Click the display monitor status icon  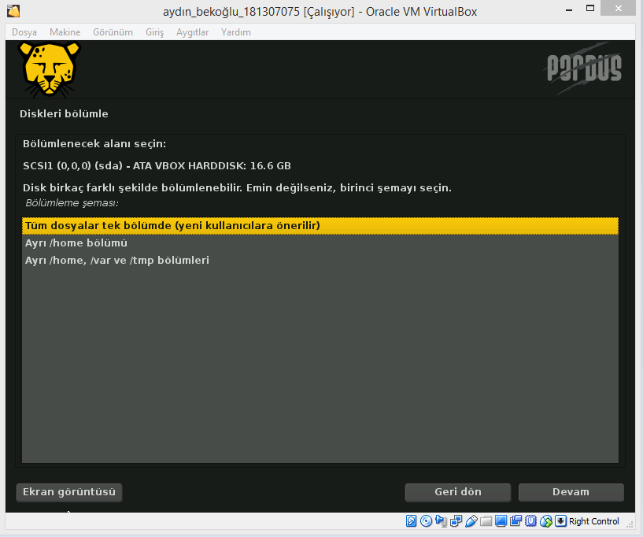pos(501,521)
